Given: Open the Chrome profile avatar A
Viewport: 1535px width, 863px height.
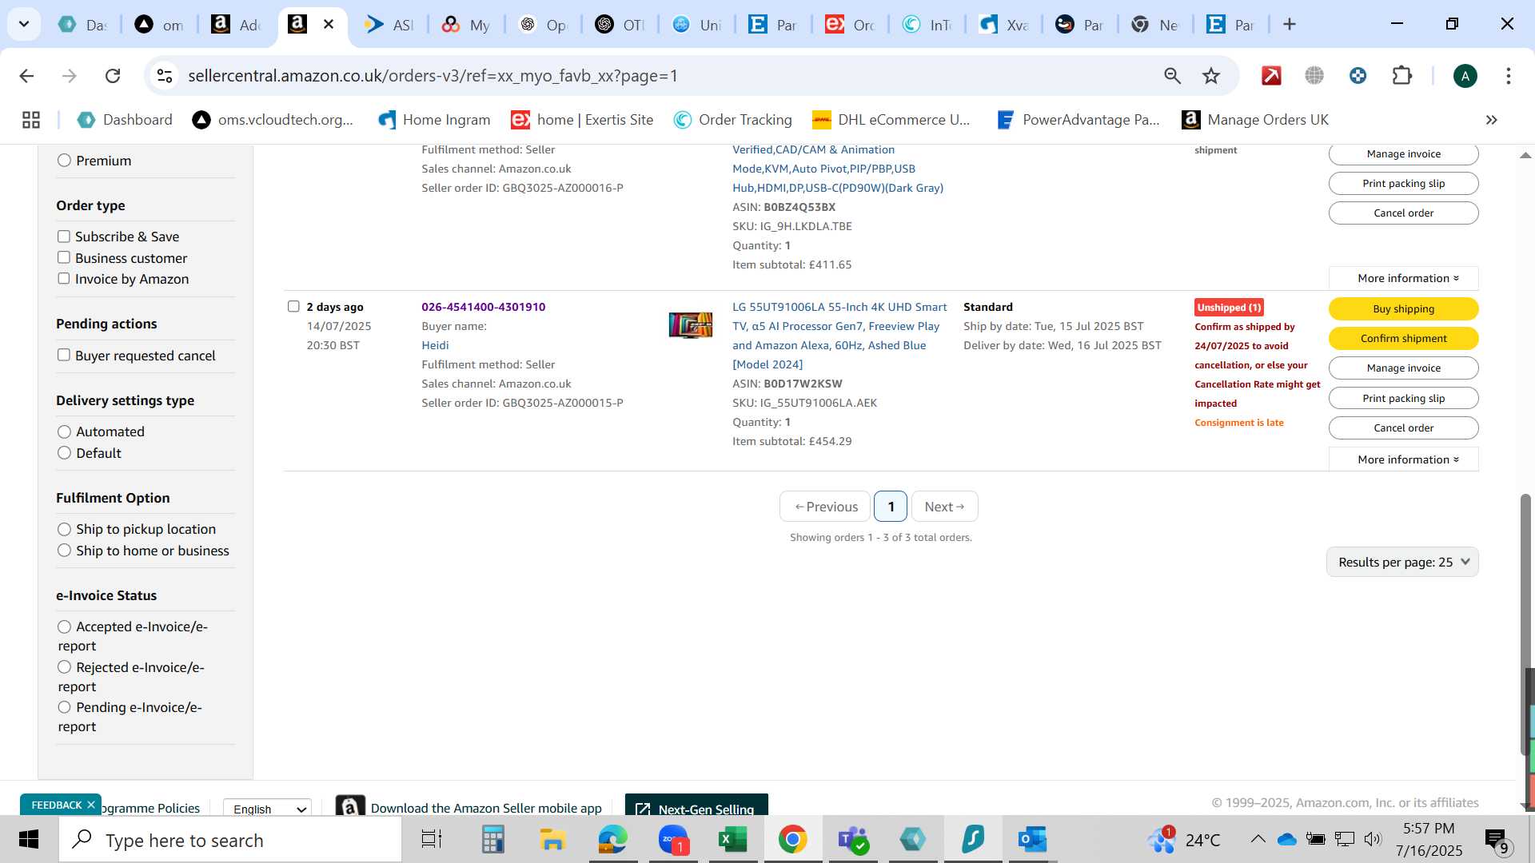Looking at the screenshot, I should tap(1465, 76).
